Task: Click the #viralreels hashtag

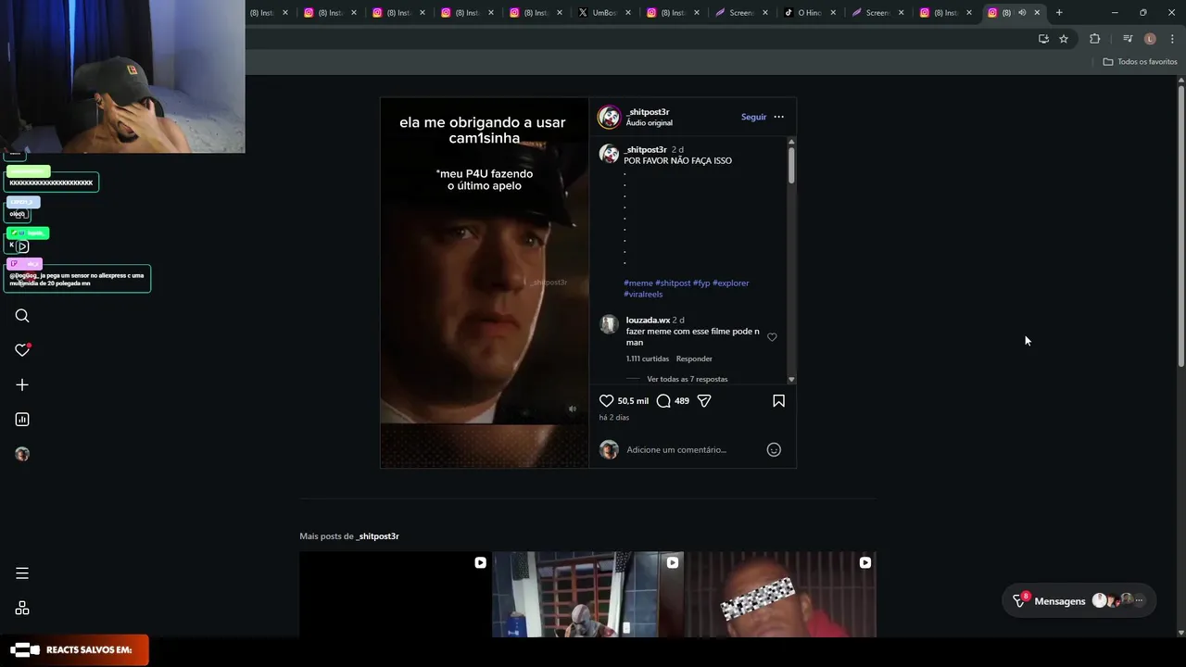Action: pos(643,295)
